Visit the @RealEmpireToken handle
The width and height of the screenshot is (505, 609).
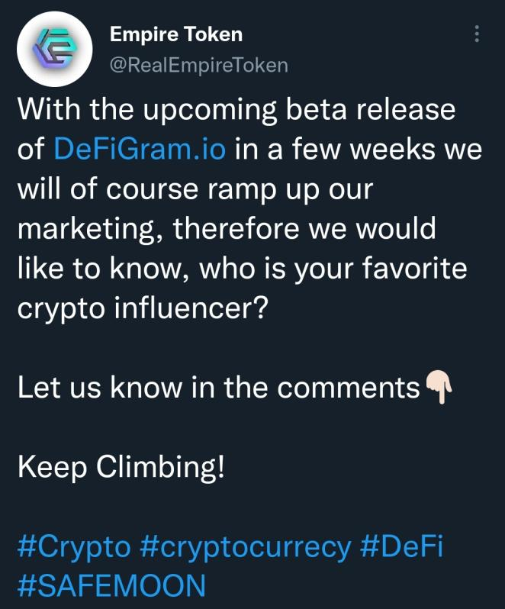(x=199, y=65)
